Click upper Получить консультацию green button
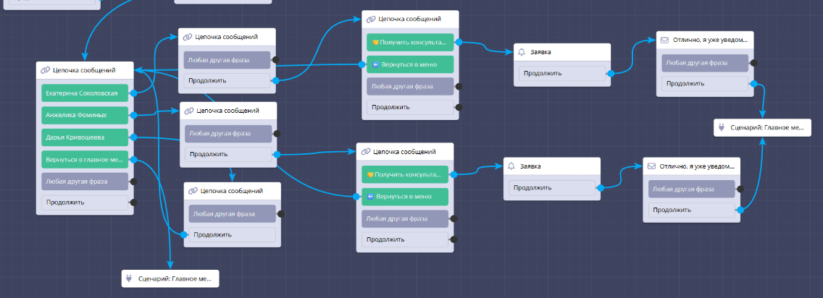This screenshot has height=298, width=823. coord(410,43)
